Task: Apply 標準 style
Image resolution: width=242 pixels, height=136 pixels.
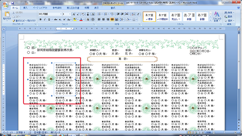Action: [149, 17]
